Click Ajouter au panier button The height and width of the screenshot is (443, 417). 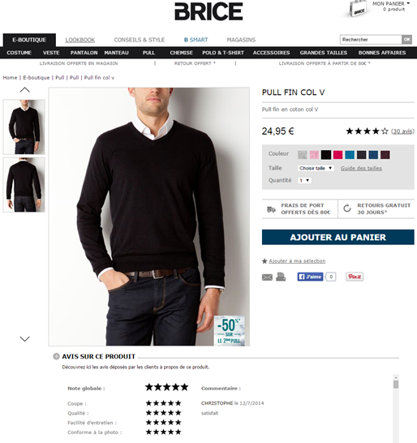pos(337,237)
